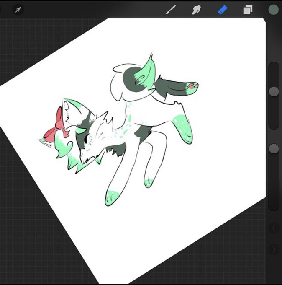Open the active color swatch picker

274,10
